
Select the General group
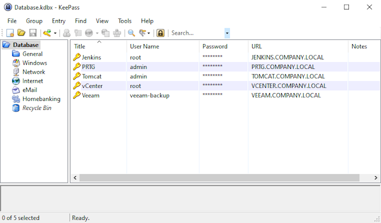click(x=32, y=54)
